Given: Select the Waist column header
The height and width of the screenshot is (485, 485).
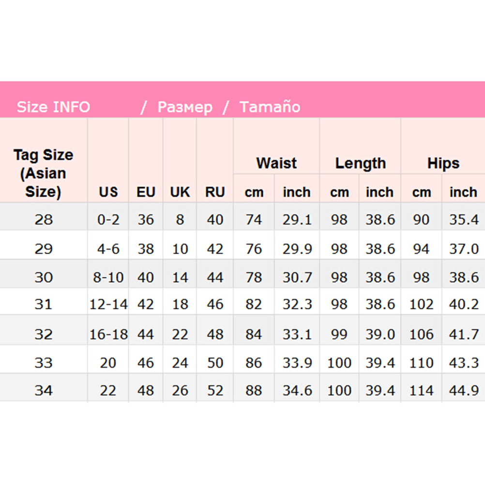Looking at the screenshot, I should pos(276,163).
